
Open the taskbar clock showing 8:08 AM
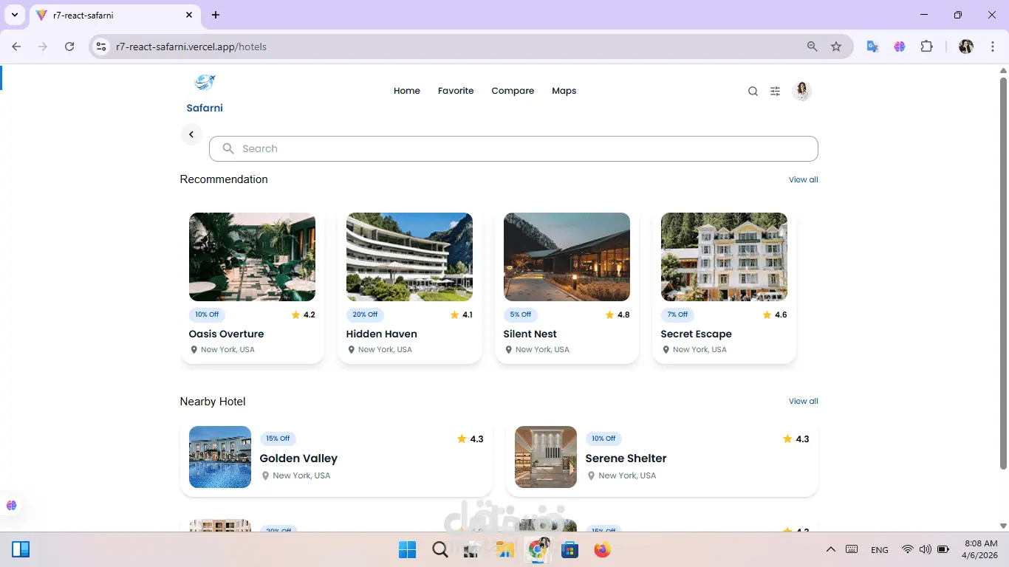[979, 549]
